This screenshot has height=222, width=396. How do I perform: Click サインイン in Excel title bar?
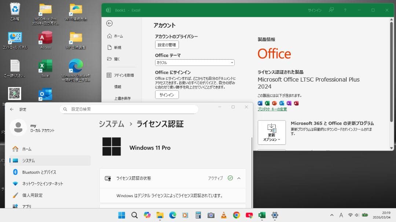315,10
